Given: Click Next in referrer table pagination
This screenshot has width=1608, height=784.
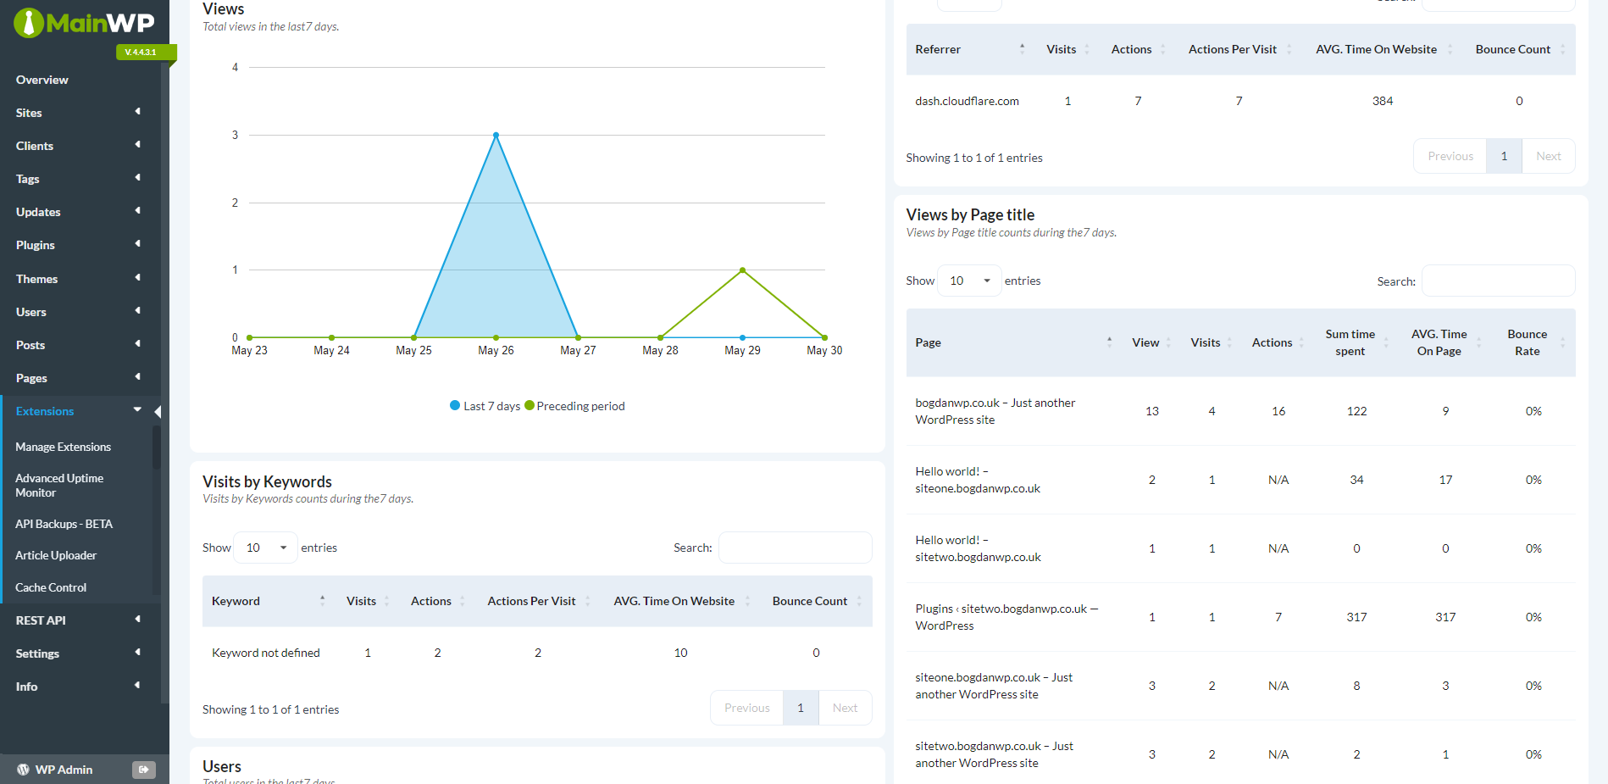Looking at the screenshot, I should pyautogui.click(x=1549, y=156).
